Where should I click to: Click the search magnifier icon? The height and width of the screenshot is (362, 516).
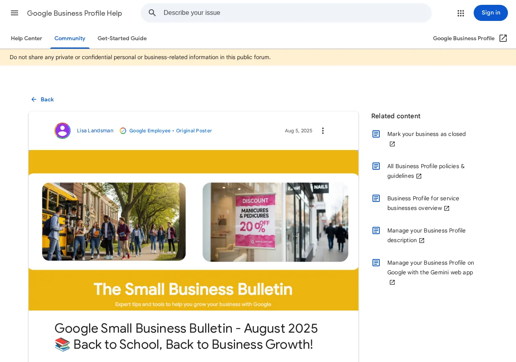tap(152, 13)
